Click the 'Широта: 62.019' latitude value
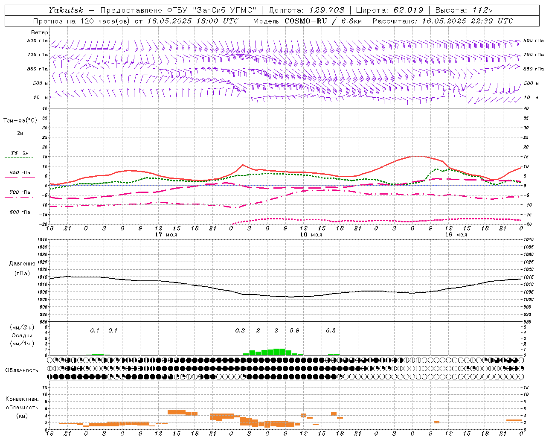This screenshot has width=546, height=437. 389,10
